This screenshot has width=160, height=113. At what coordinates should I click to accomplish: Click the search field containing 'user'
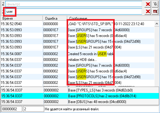tap(74, 12)
